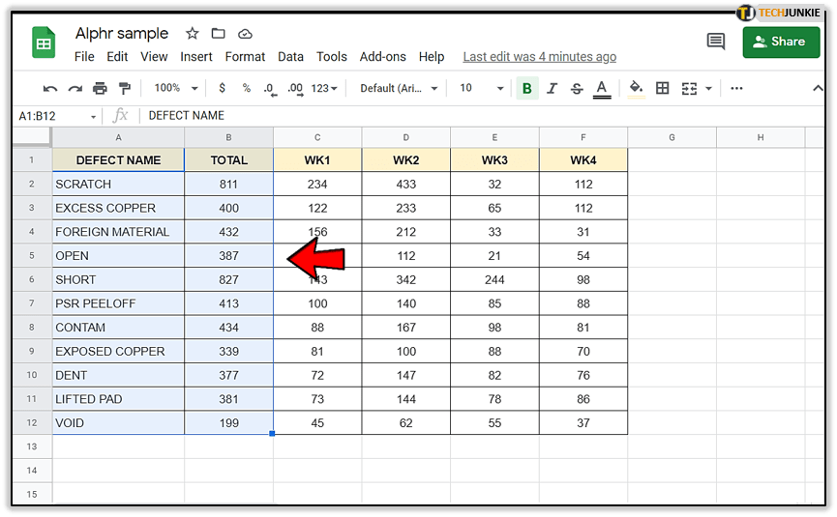The height and width of the screenshot is (517, 837).
Task: Open the fill color paint bucket
Action: pyautogui.click(x=636, y=88)
